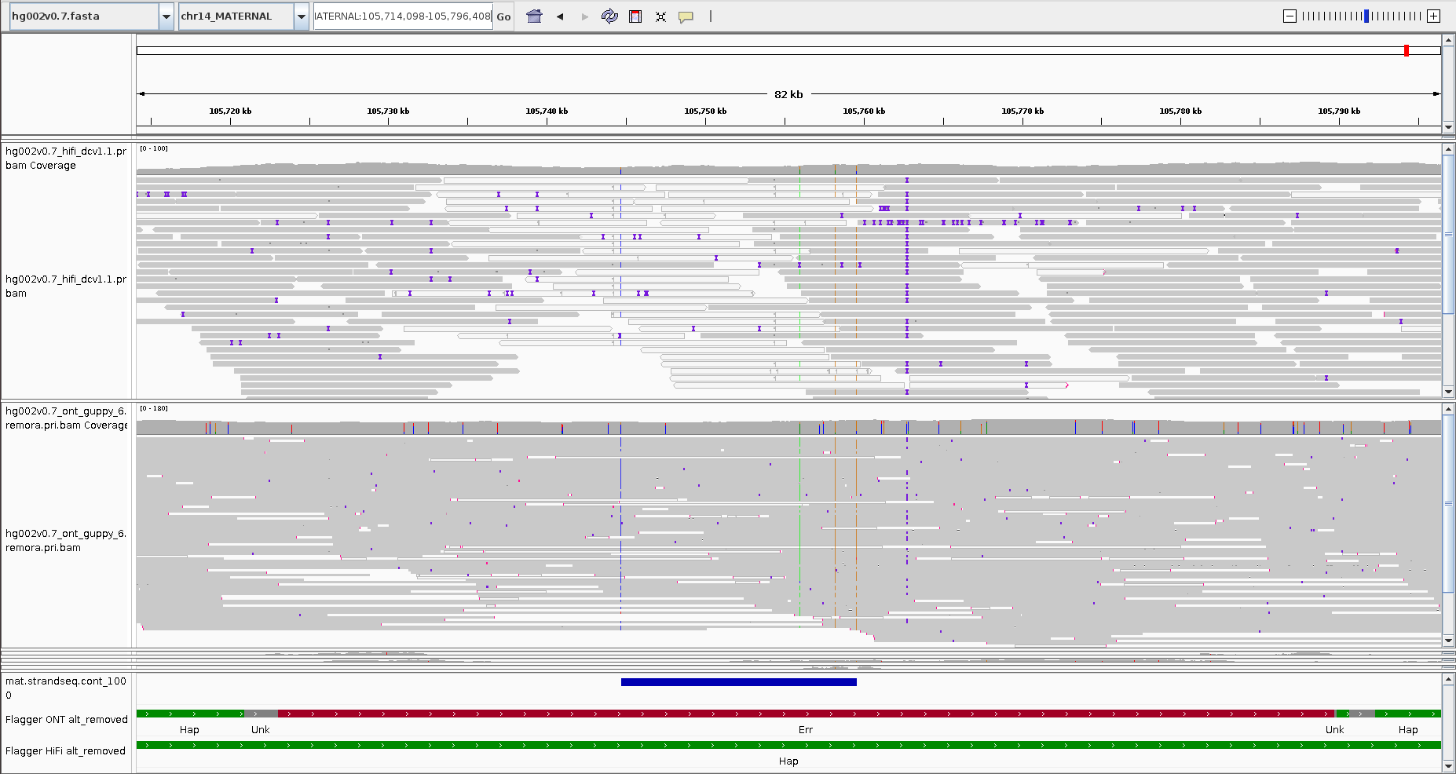Open the define region of interest tool
The image size is (1456, 774).
pos(635,16)
